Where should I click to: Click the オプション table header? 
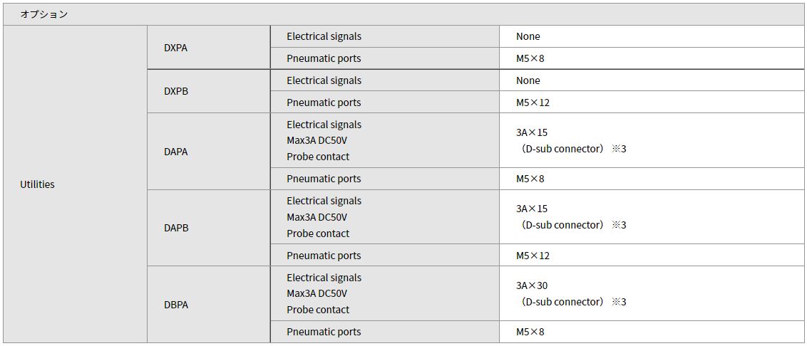pyautogui.click(x=403, y=14)
